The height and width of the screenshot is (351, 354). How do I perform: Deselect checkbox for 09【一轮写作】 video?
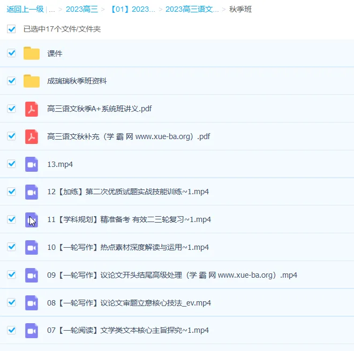[x=11, y=275]
